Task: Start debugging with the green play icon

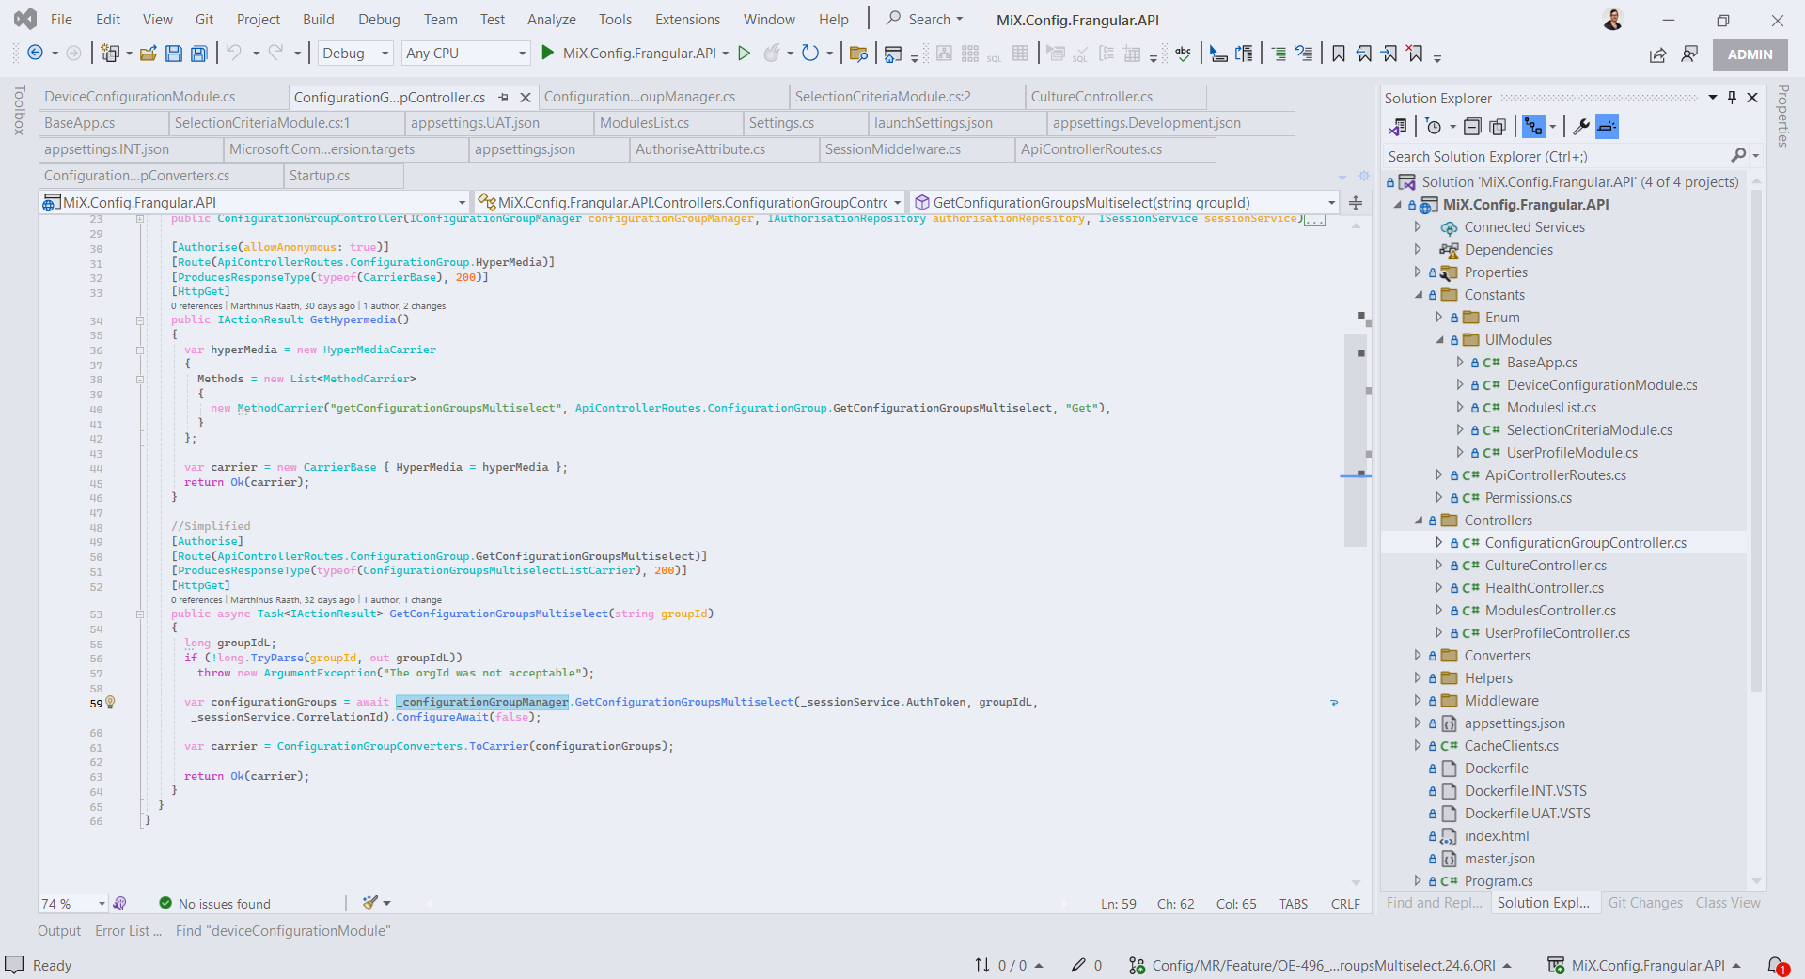Action: click(548, 54)
